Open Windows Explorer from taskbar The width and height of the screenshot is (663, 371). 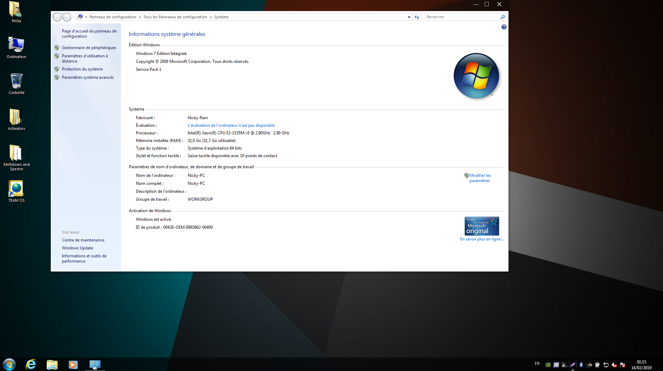click(x=52, y=364)
